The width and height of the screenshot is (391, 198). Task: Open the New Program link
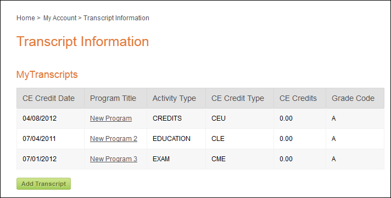click(x=111, y=118)
